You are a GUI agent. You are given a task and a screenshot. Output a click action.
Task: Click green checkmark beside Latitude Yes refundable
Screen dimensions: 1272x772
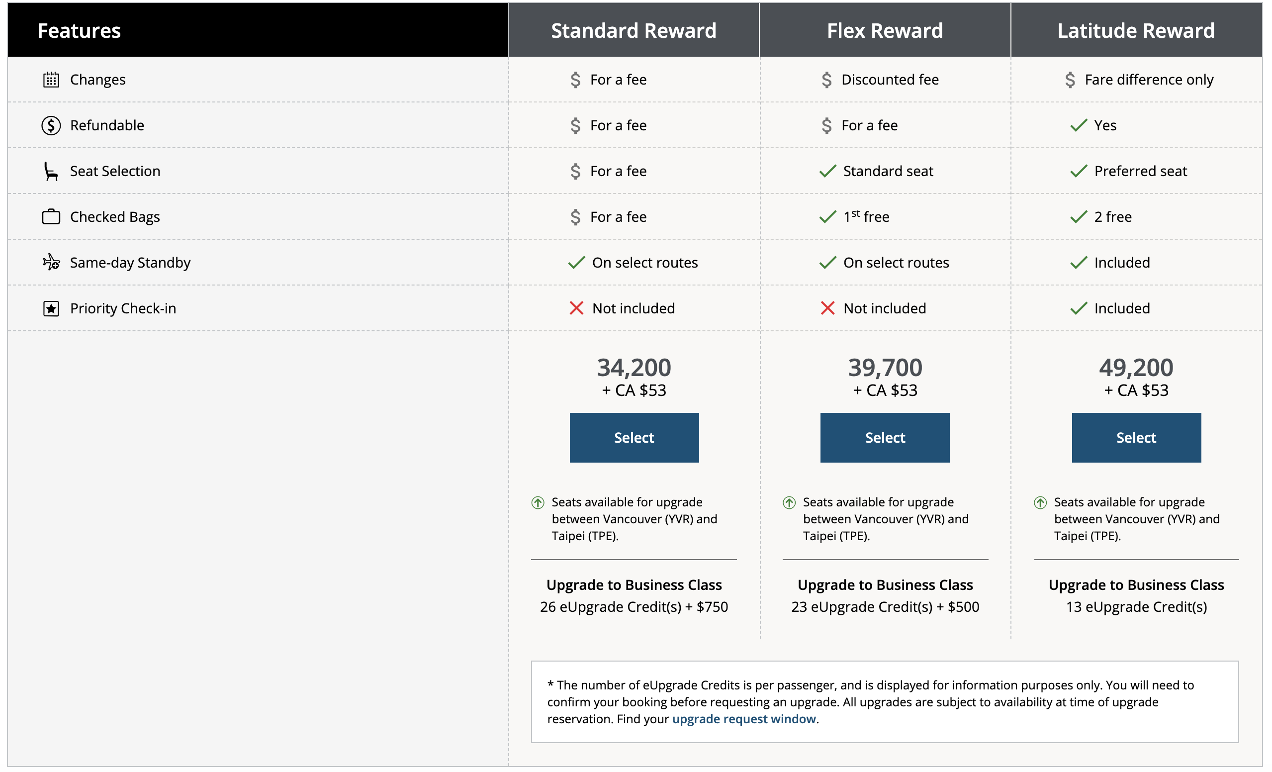click(x=1079, y=125)
